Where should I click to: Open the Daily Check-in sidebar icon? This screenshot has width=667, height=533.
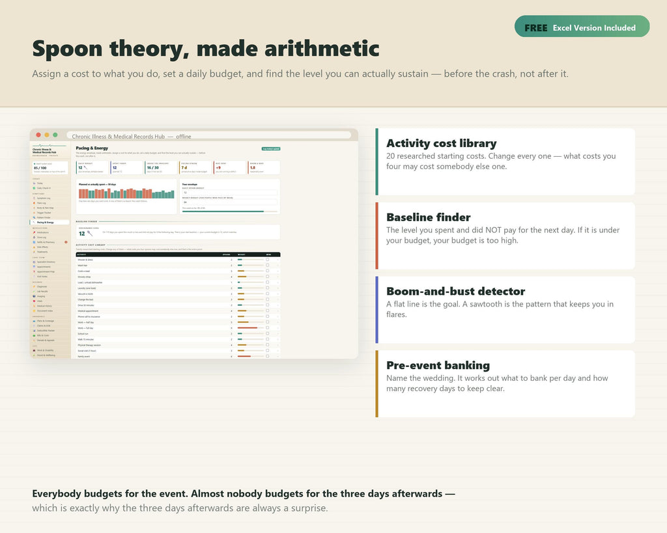tap(34, 188)
